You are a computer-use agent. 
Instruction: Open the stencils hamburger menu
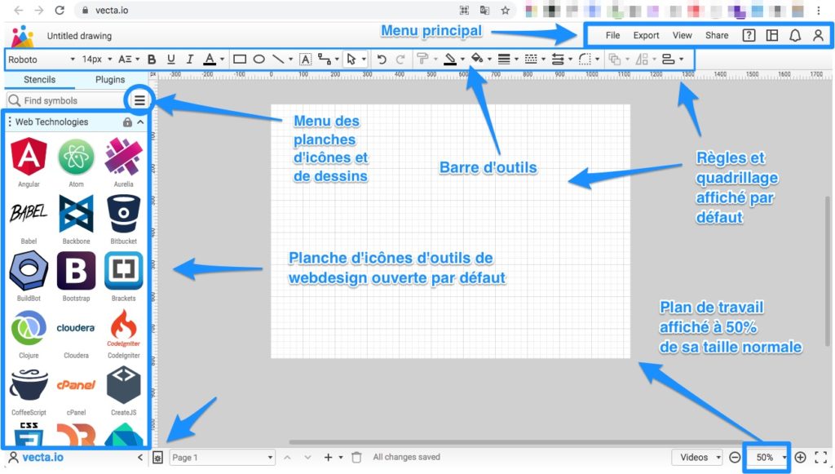[x=139, y=100]
